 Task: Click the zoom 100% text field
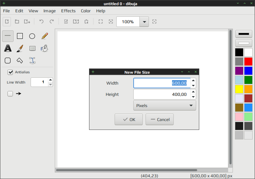coord(128,22)
